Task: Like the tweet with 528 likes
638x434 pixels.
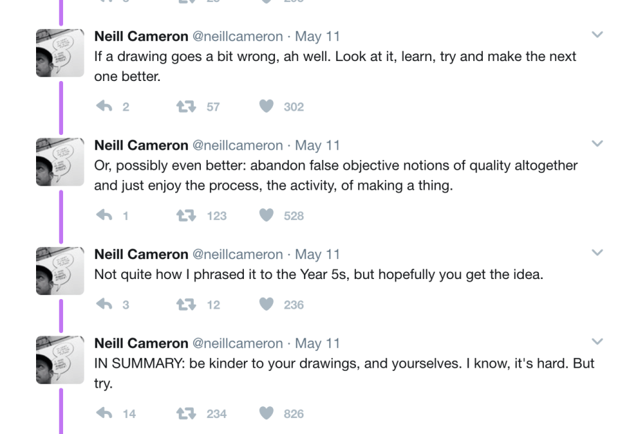Action: (x=267, y=215)
